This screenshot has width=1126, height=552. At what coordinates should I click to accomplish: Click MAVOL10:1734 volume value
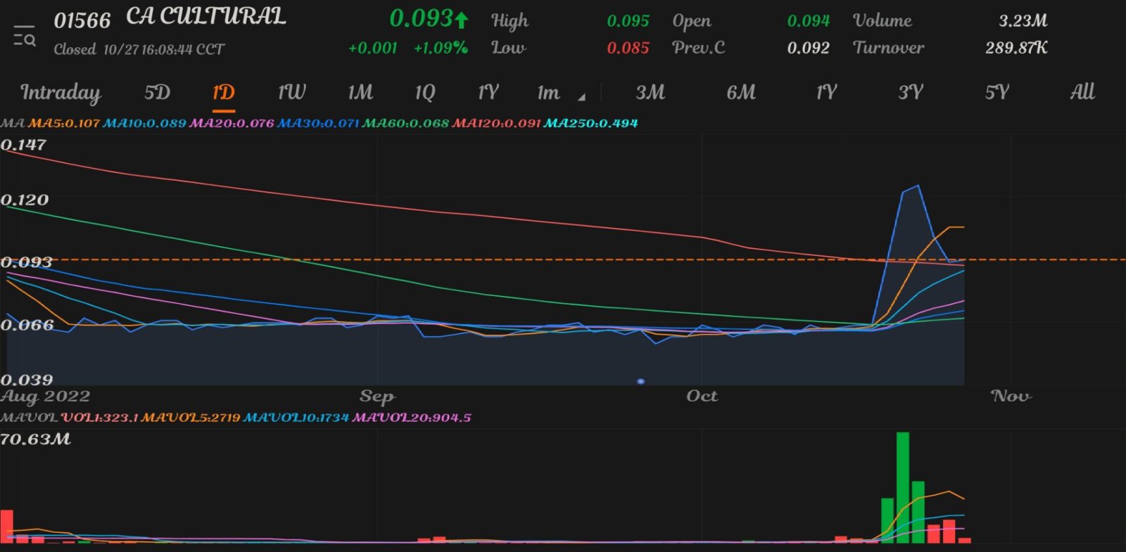tap(296, 418)
